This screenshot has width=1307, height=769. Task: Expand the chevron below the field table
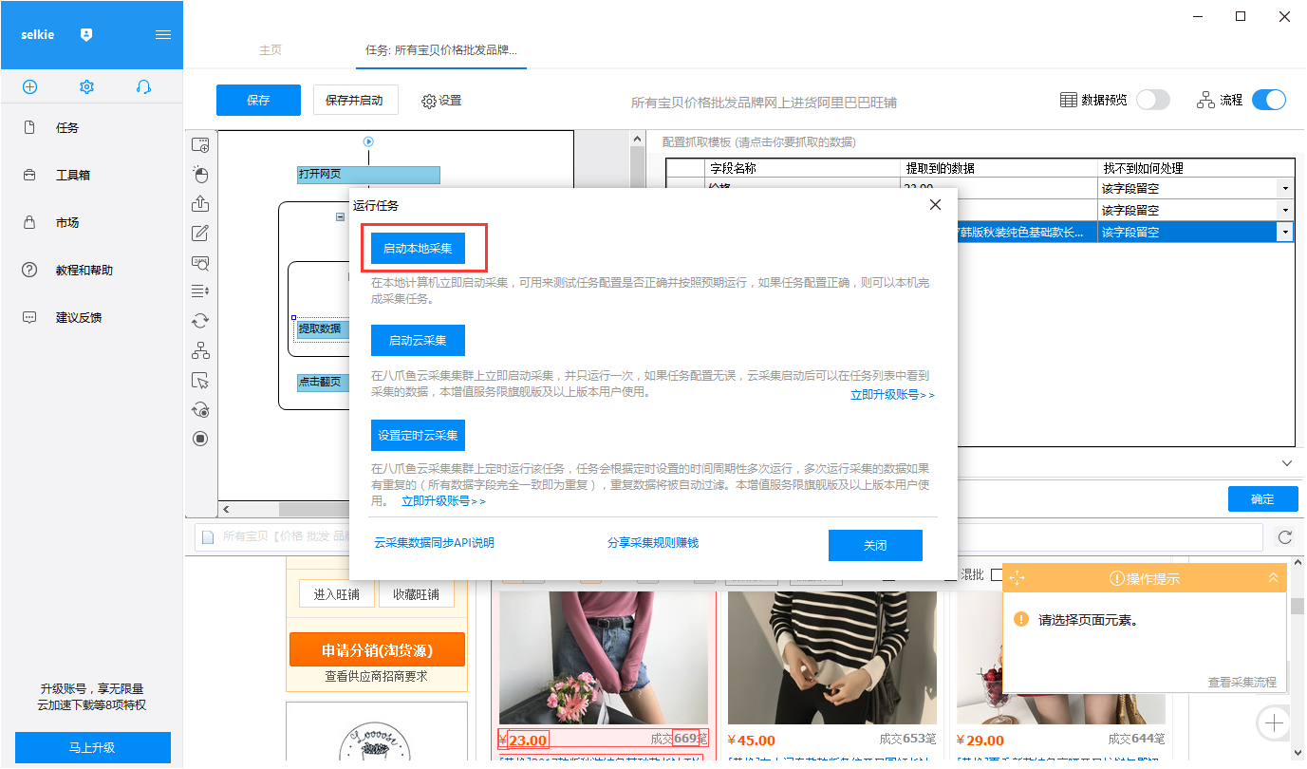1287,463
